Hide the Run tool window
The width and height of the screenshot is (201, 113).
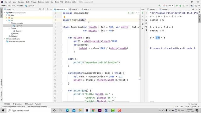click(197, 9)
